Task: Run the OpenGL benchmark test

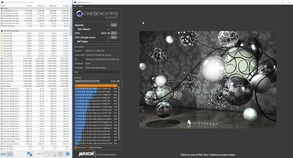Action: [114, 25]
